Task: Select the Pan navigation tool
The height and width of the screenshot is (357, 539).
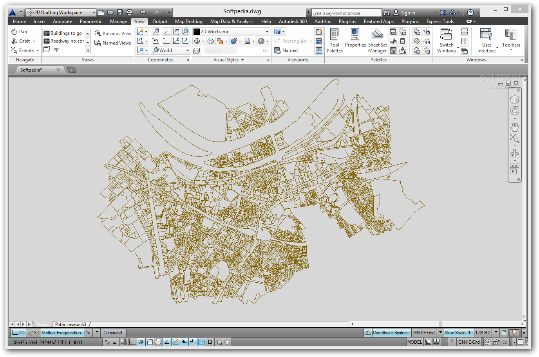Action: [x=20, y=32]
